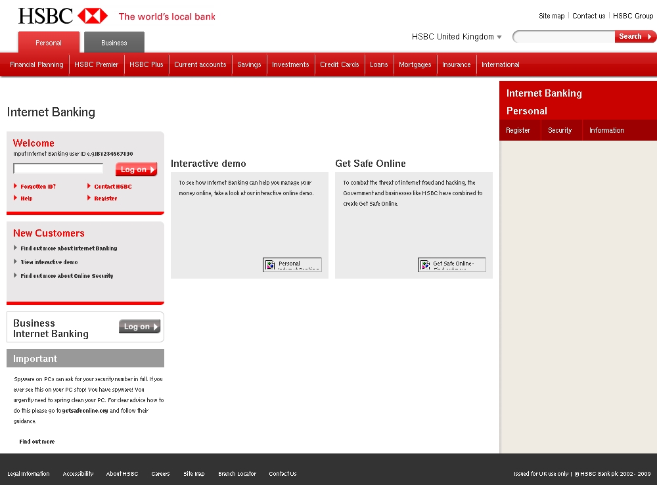The image size is (657, 485).
Task: Click the red arrow beside Register
Action: 89,198
